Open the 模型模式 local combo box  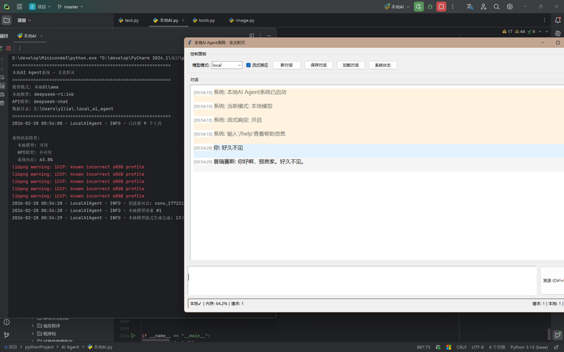coord(226,65)
